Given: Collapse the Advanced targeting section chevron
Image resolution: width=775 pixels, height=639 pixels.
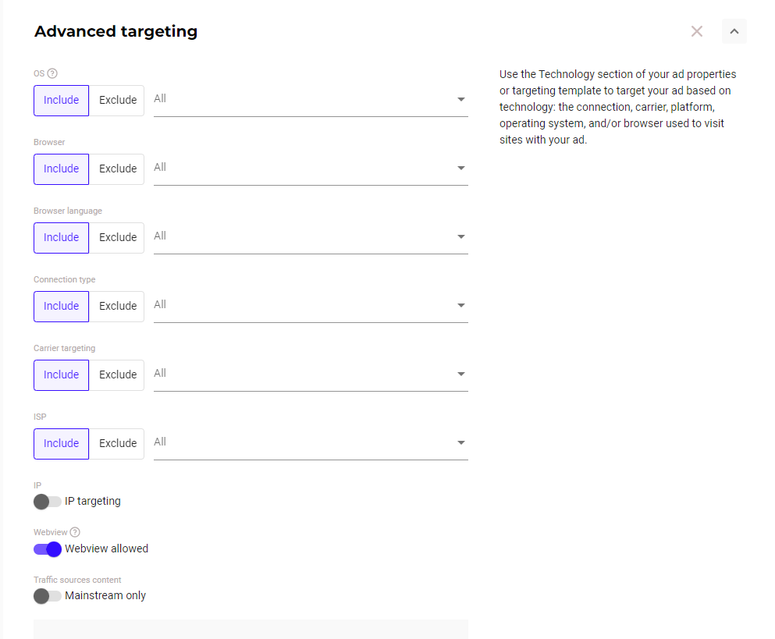Looking at the screenshot, I should point(734,31).
